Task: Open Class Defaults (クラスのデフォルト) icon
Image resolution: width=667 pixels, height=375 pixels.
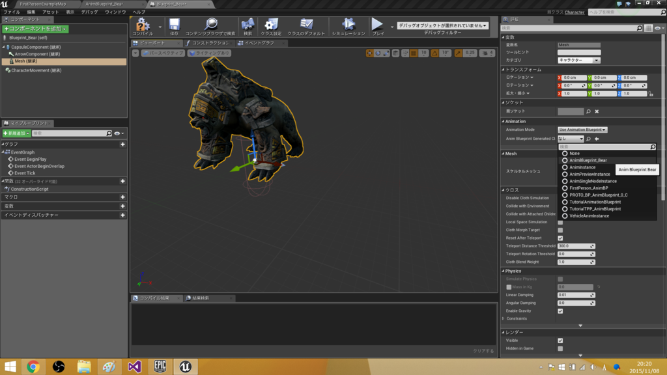Action: pyautogui.click(x=306, y=24)
